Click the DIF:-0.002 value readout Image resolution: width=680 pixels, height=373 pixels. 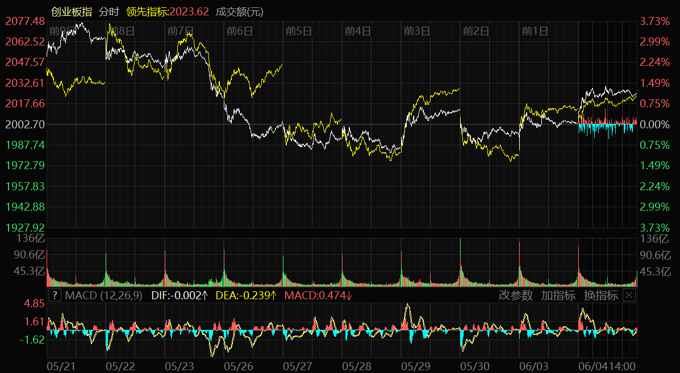point(180,295)
